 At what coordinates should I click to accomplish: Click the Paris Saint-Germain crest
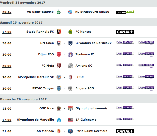[x=70, y=131]
